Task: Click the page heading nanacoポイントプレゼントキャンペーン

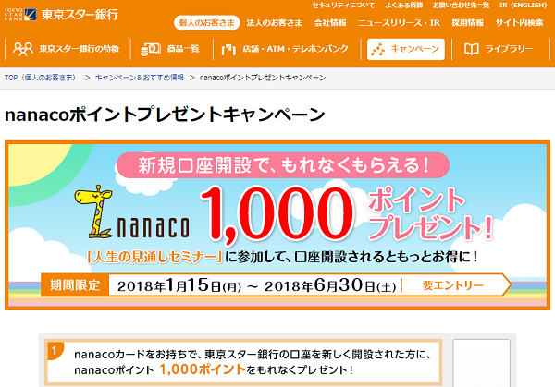Action: pyautogui.click(x=165, y=115)
